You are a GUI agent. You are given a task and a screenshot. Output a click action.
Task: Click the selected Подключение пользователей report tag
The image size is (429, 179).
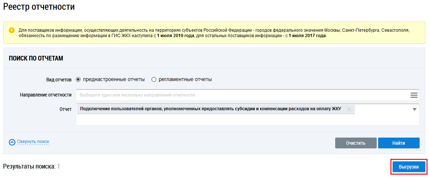pyautogui.click(x=210, y=109)
